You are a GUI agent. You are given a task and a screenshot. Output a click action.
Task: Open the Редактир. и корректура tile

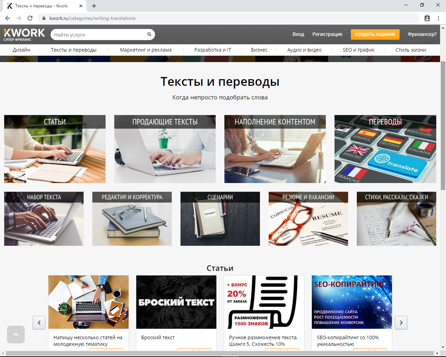tap(132, 219)
